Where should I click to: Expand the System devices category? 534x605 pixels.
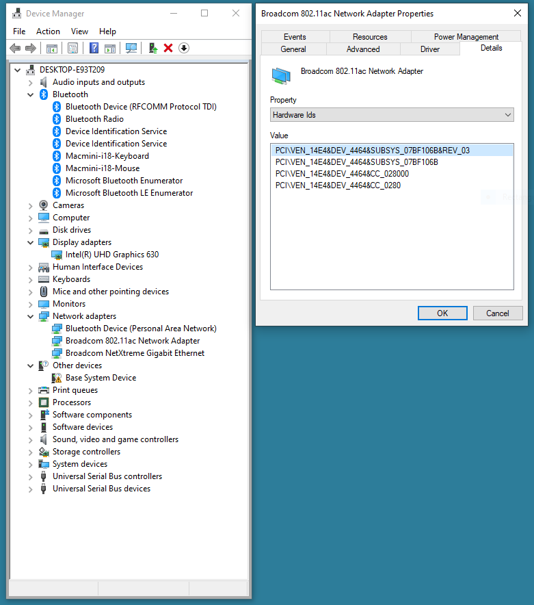point(31,465)
